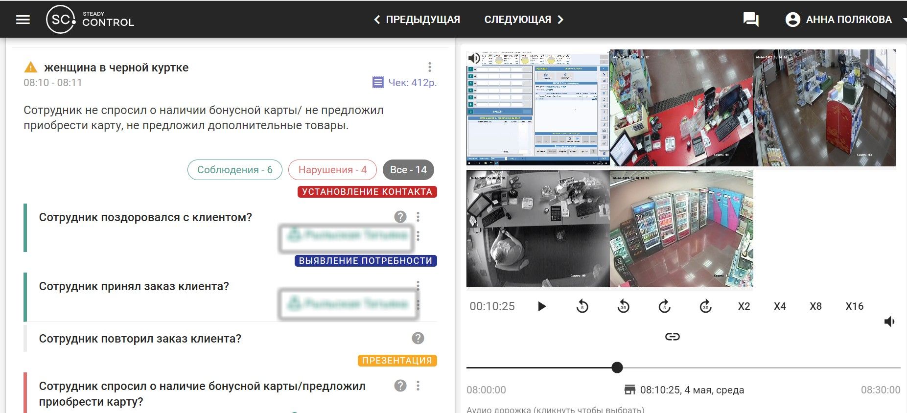907x413 pixels.
Task: Click the ПРЕЗЕНТАЦИЯ section tag
Action: click(397, 361)
